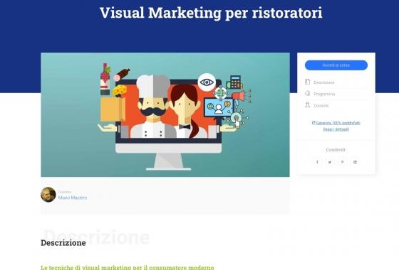Share the course on Facebook
The image size is (399, 270).
[x=317, y=162]
